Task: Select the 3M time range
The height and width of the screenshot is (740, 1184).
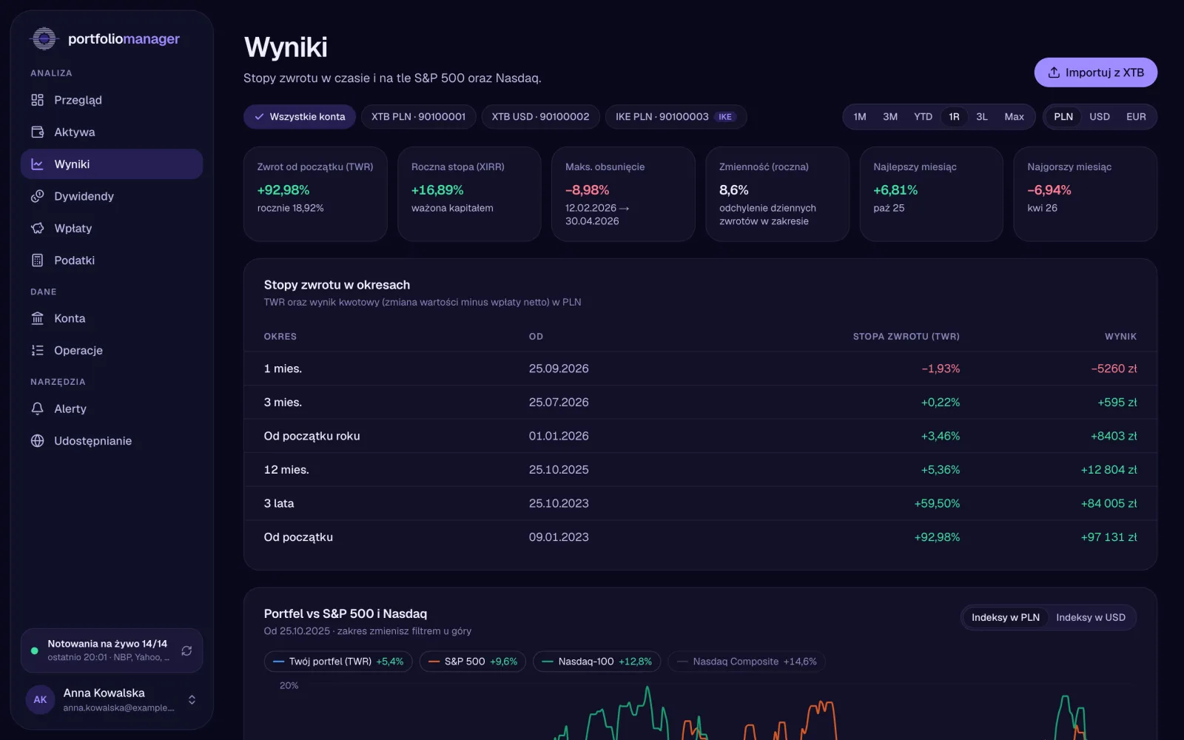Action: pos(890,117)
